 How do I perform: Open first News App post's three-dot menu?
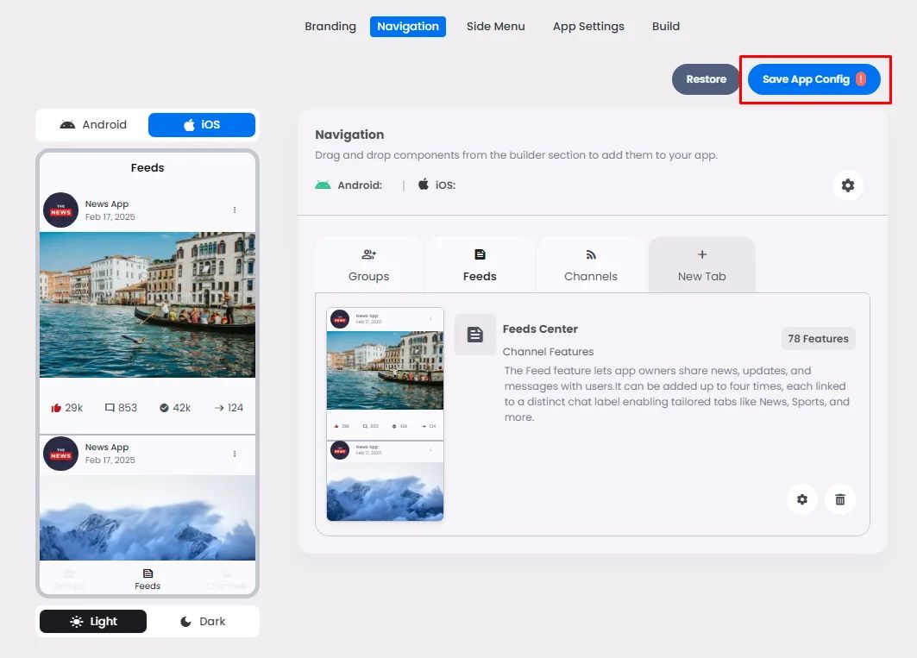point(235,210)
